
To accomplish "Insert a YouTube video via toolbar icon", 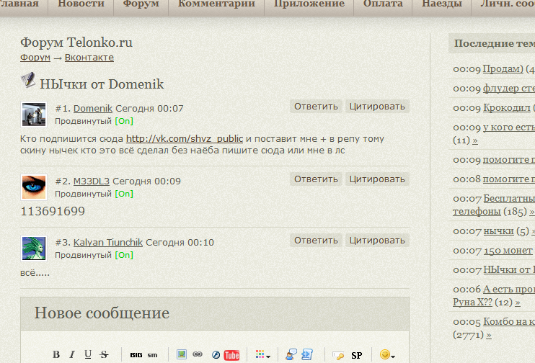I will point(231,355).
